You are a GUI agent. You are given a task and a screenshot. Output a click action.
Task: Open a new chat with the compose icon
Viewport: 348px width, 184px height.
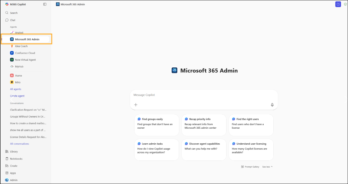click(x=338, y=4)
